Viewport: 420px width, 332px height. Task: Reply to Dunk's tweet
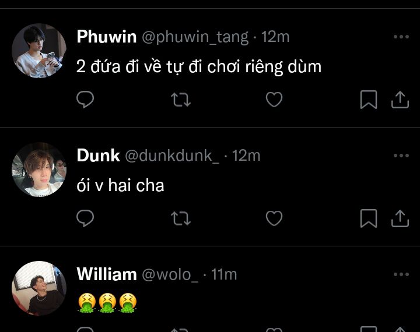point(85,218)
